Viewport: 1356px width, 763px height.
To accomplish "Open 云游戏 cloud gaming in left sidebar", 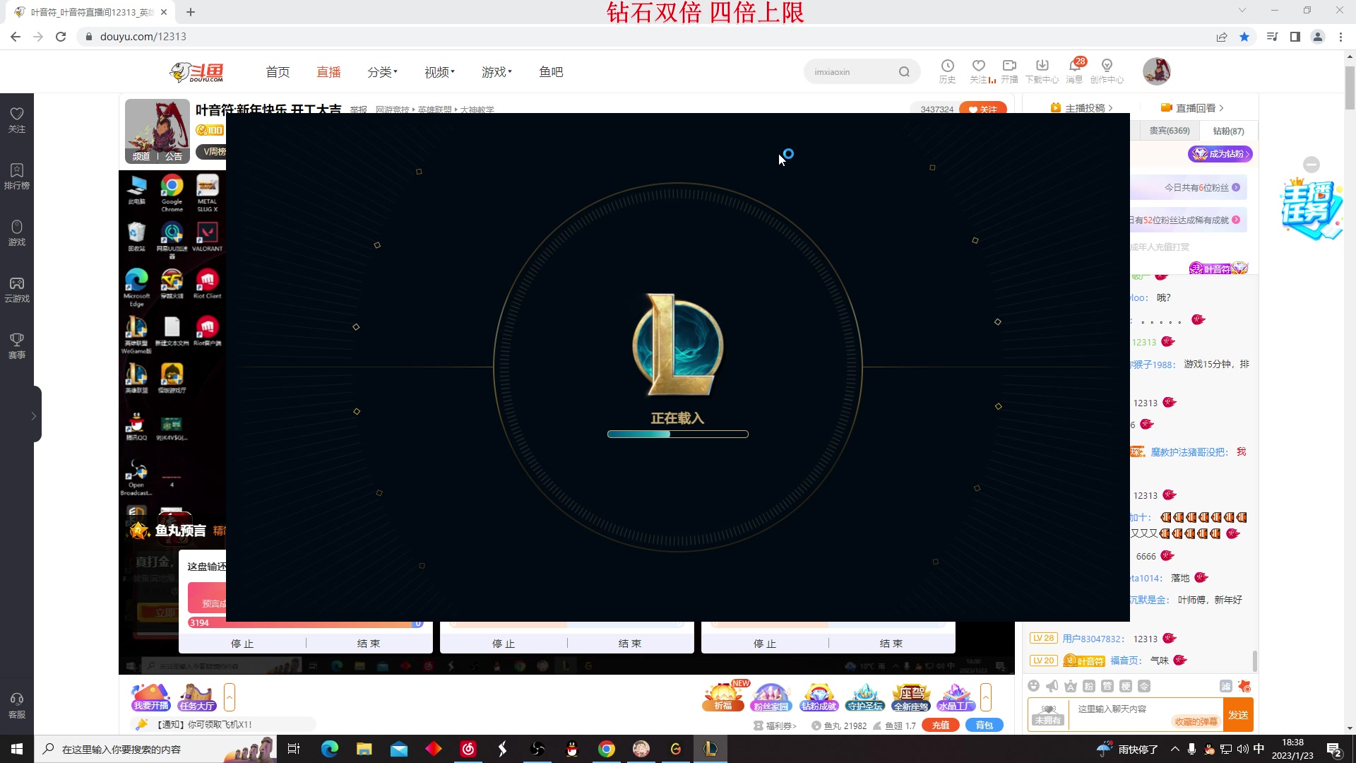I will click(x=17, y=290).
